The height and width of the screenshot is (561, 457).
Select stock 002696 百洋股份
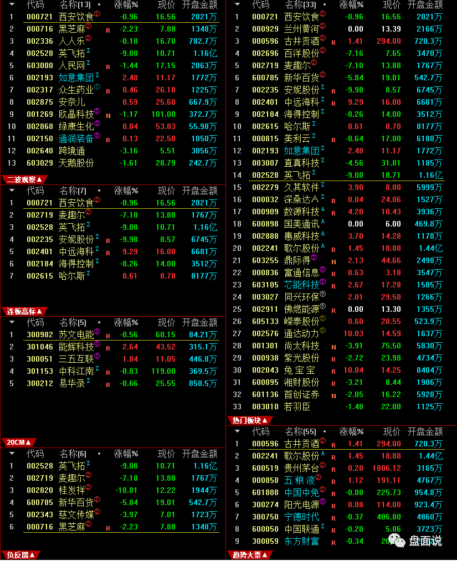[338, 53]
